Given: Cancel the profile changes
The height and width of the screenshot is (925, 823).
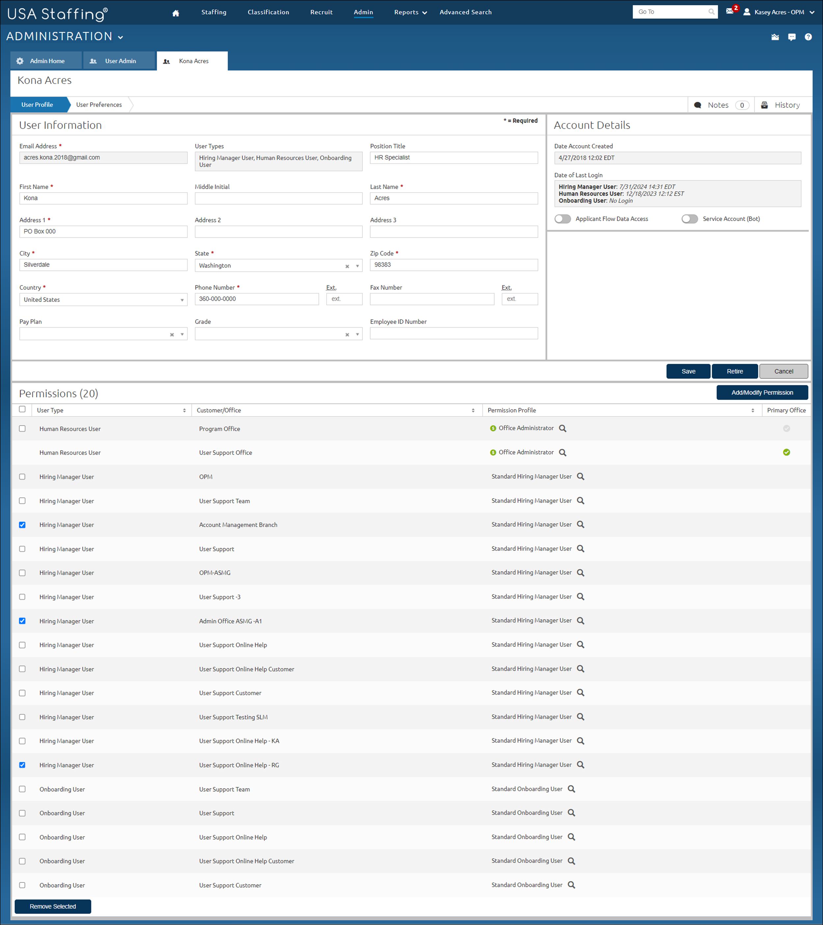Looking at the screenshot, I should [x=783, y=371].
